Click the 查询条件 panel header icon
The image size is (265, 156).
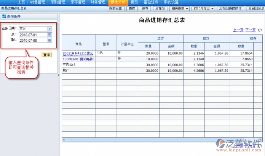tap(4, 17)
